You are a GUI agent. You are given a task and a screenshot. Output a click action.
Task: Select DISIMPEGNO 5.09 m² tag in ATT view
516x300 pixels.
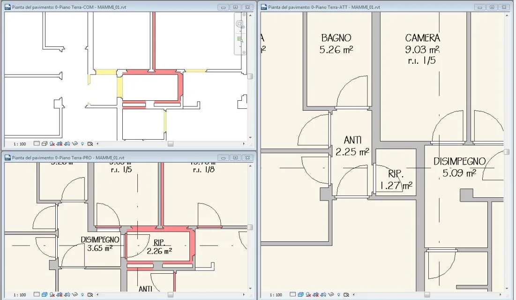pos(459,167)
